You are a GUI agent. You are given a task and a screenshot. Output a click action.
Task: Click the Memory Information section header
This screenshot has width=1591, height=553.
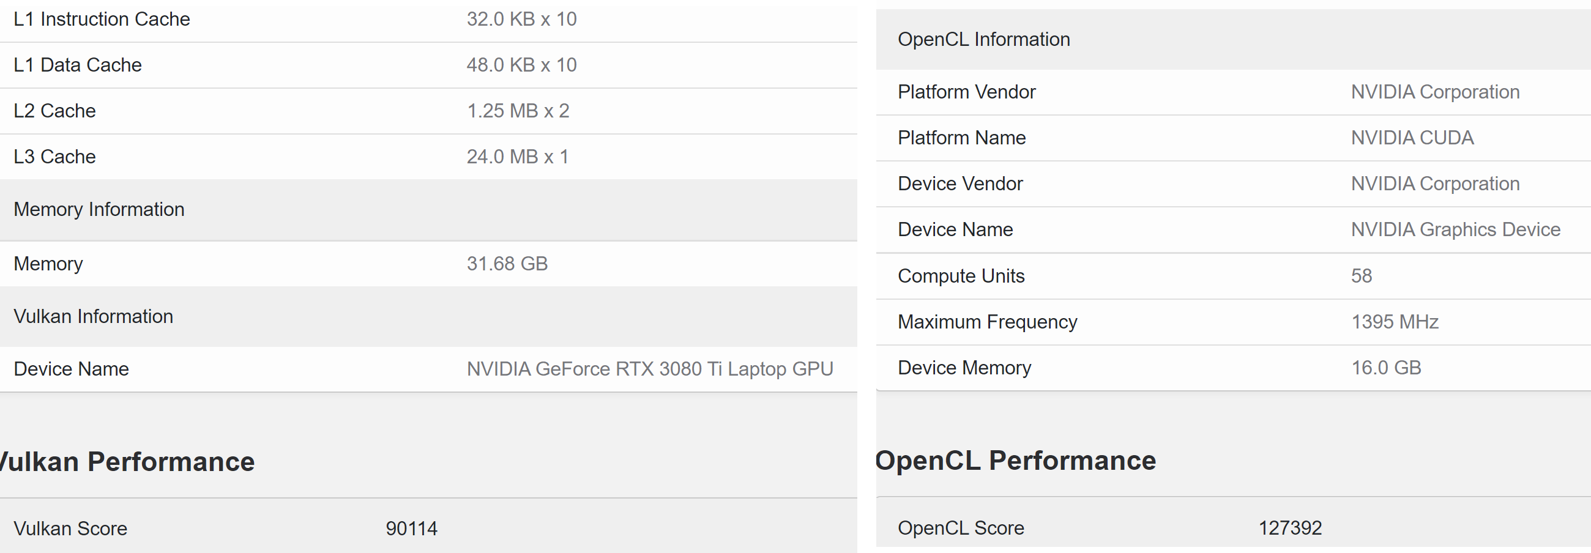click(99, 210)
